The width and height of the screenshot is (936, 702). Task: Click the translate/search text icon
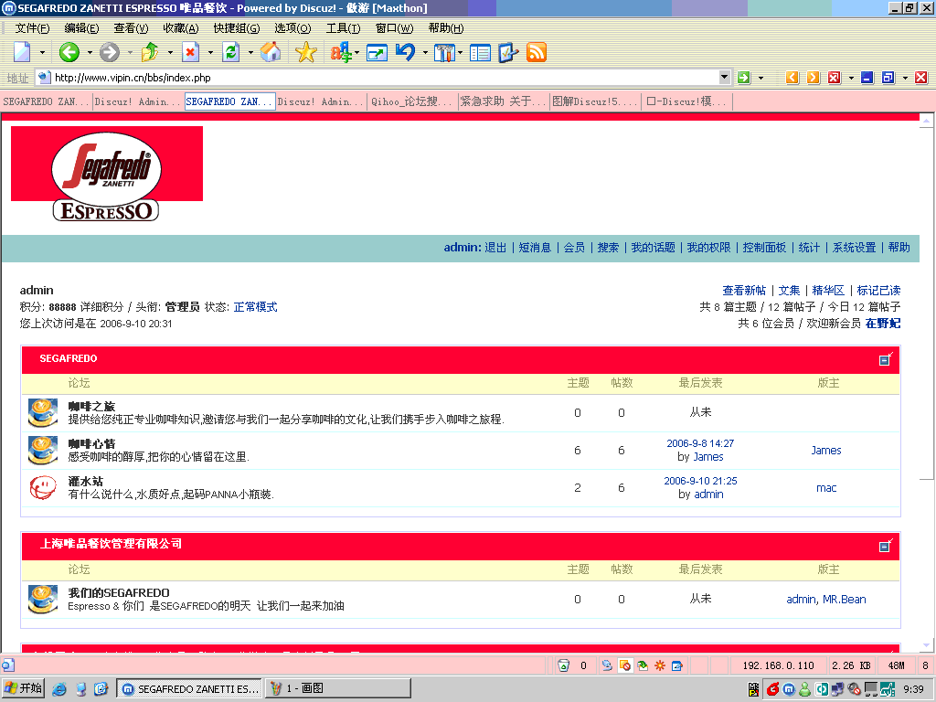click(x=342, y=52)
